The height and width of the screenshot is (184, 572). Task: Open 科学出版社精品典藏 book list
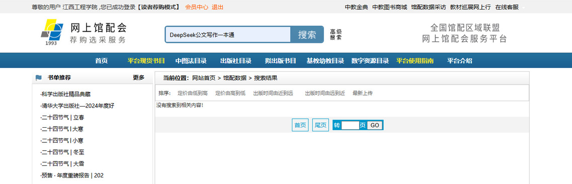point(65,95)
